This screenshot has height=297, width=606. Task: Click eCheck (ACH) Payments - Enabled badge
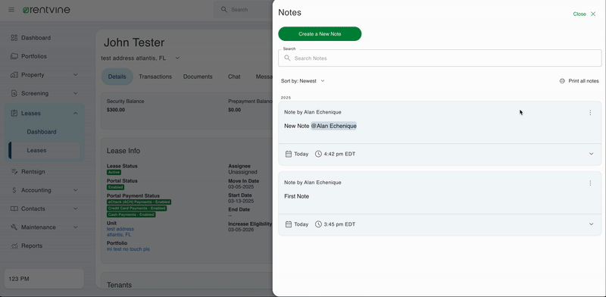(x=139, y=202)
